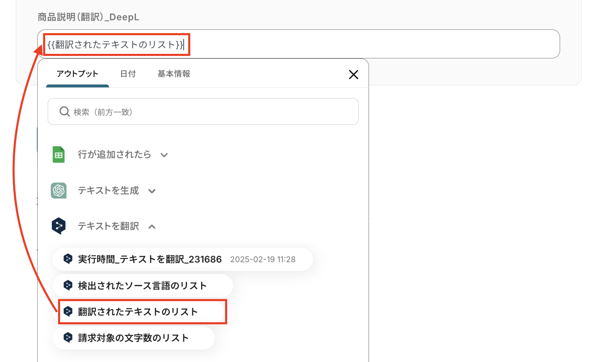Select 検出されたソース言語のリスト output
The image size is (592, 362).
pos(142,285)
